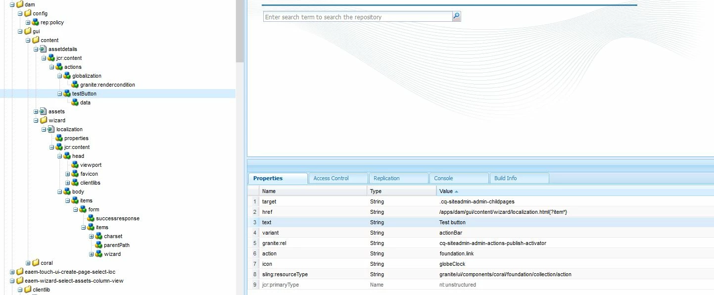
Task: Collapse the dam folder
Action: point(12,4)
